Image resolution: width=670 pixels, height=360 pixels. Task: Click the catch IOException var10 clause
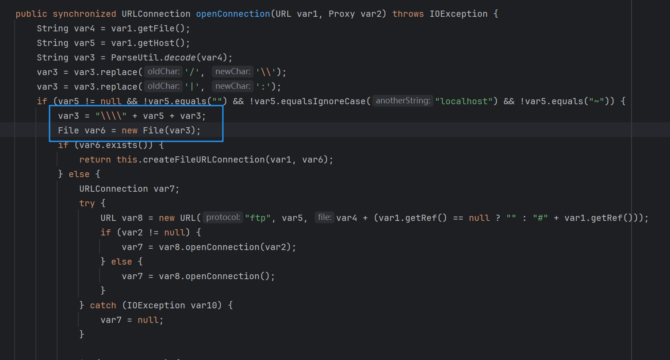(x=155, y=305)
